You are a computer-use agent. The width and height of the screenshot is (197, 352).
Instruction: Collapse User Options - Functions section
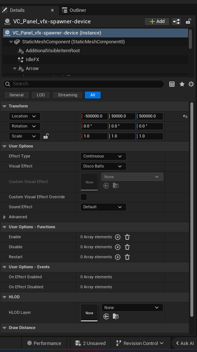click(4, 227)
